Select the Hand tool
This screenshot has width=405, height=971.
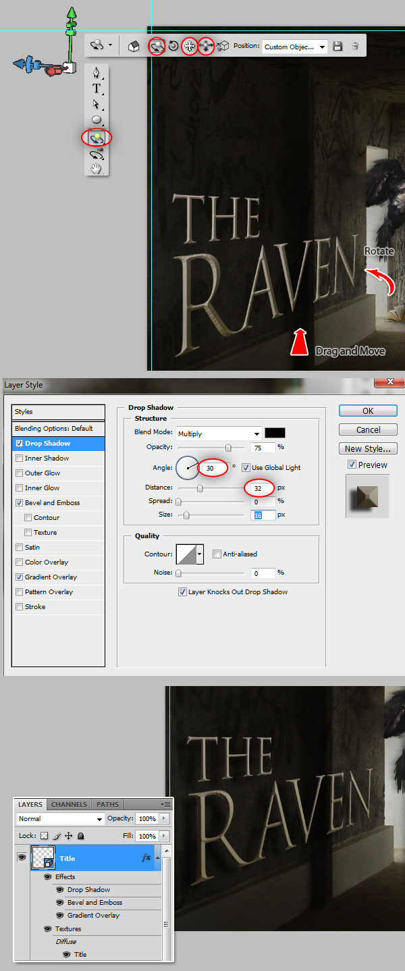click(x=97, y=169)
